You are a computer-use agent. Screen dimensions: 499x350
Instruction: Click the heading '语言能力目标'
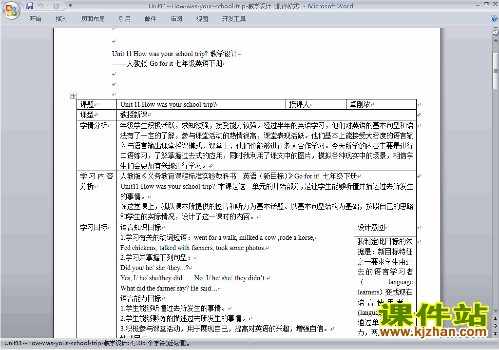coord(141,298)
